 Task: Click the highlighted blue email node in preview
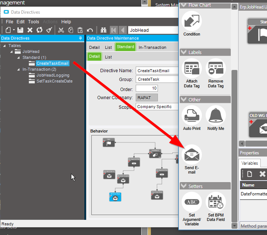click(x=115, y=197)
